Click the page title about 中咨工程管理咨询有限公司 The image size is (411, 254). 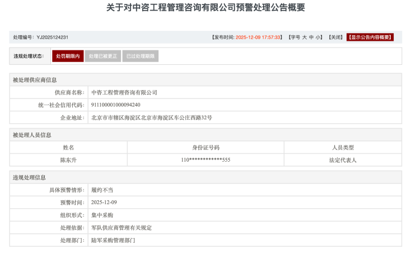click(205, 7)
